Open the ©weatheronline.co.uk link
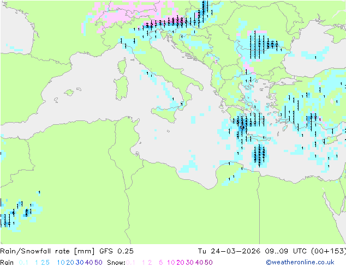Screen dimensions: 346x267 coord(300,262)
